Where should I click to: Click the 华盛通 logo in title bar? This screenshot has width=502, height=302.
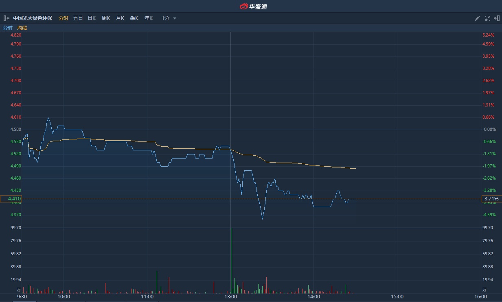253,6
